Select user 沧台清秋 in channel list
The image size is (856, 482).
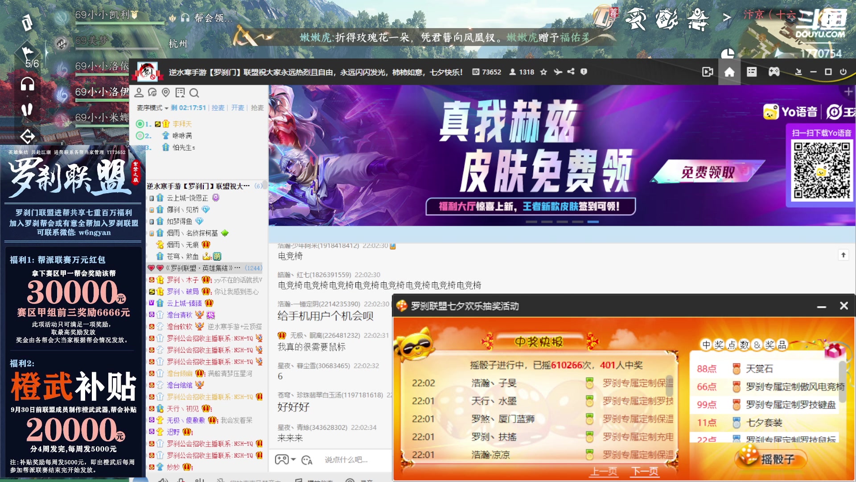tap(179, 315)
